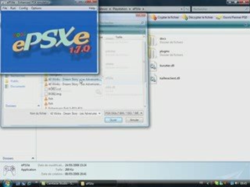Click the Annuler button in the file dialog
This screenshot has width=250, height=187.
(x=134, y=120)
